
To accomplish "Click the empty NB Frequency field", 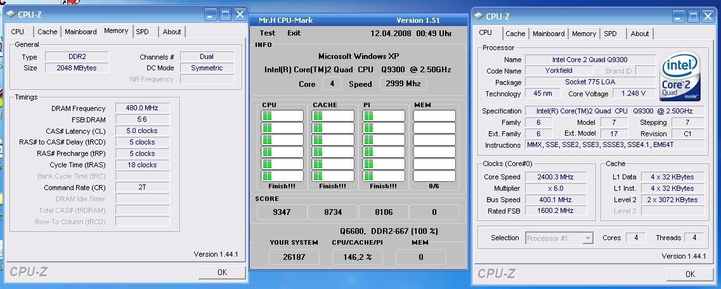I will tap(207, 79).
